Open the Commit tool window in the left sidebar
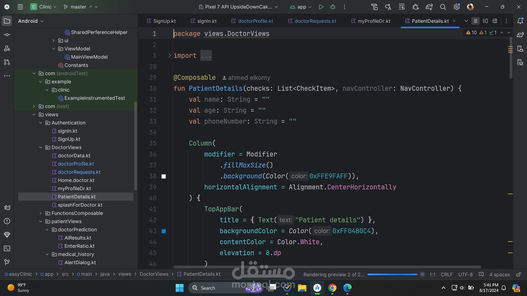This screenshot has height=296, width=527. [7, 35]
